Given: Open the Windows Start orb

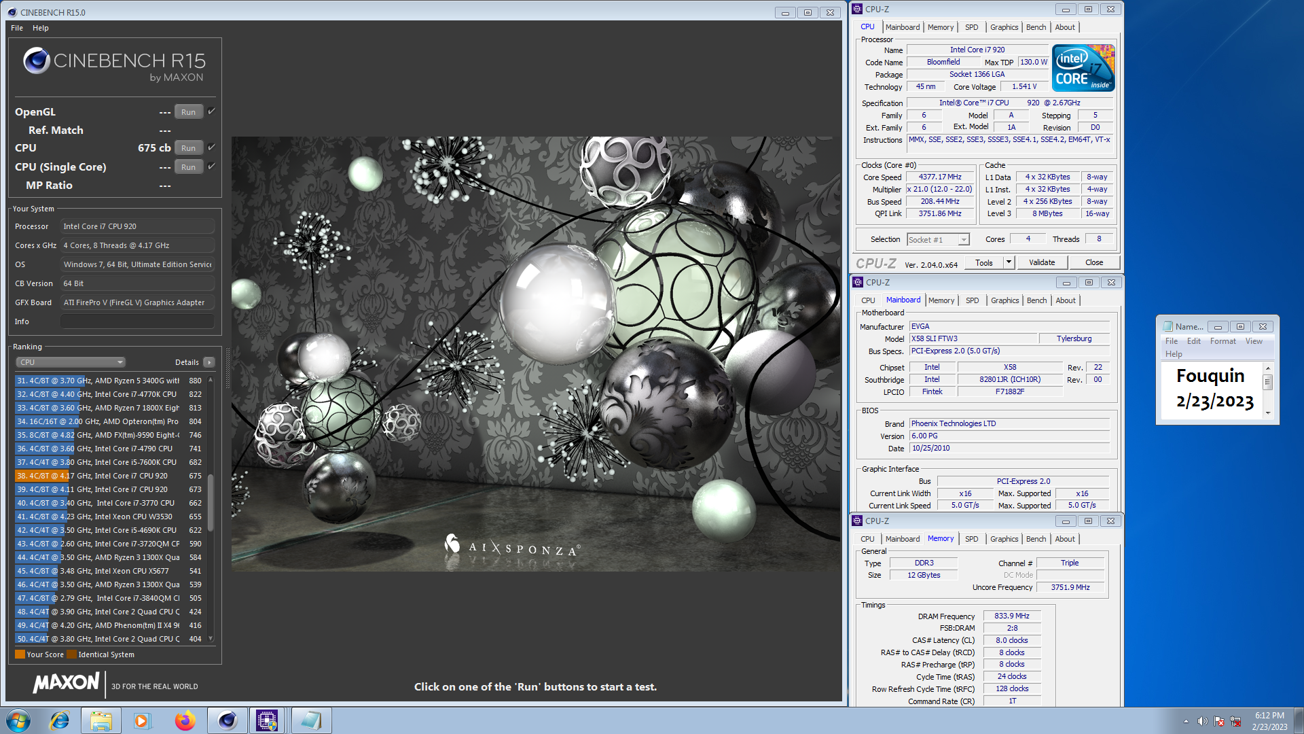Looking at the screenshot, I should (x=18, y=720).
